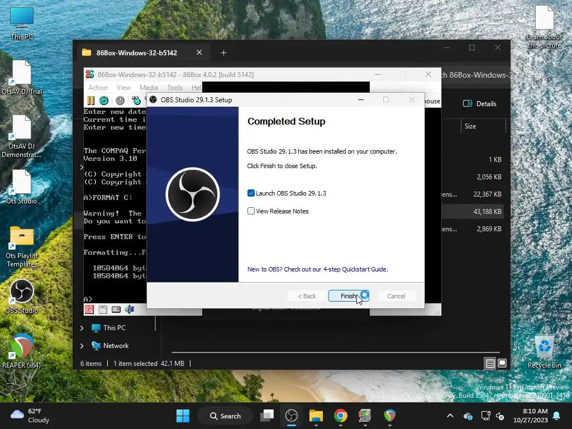Open Task View from the taskbar
This screenshot has height=429, width=572.
267,416
